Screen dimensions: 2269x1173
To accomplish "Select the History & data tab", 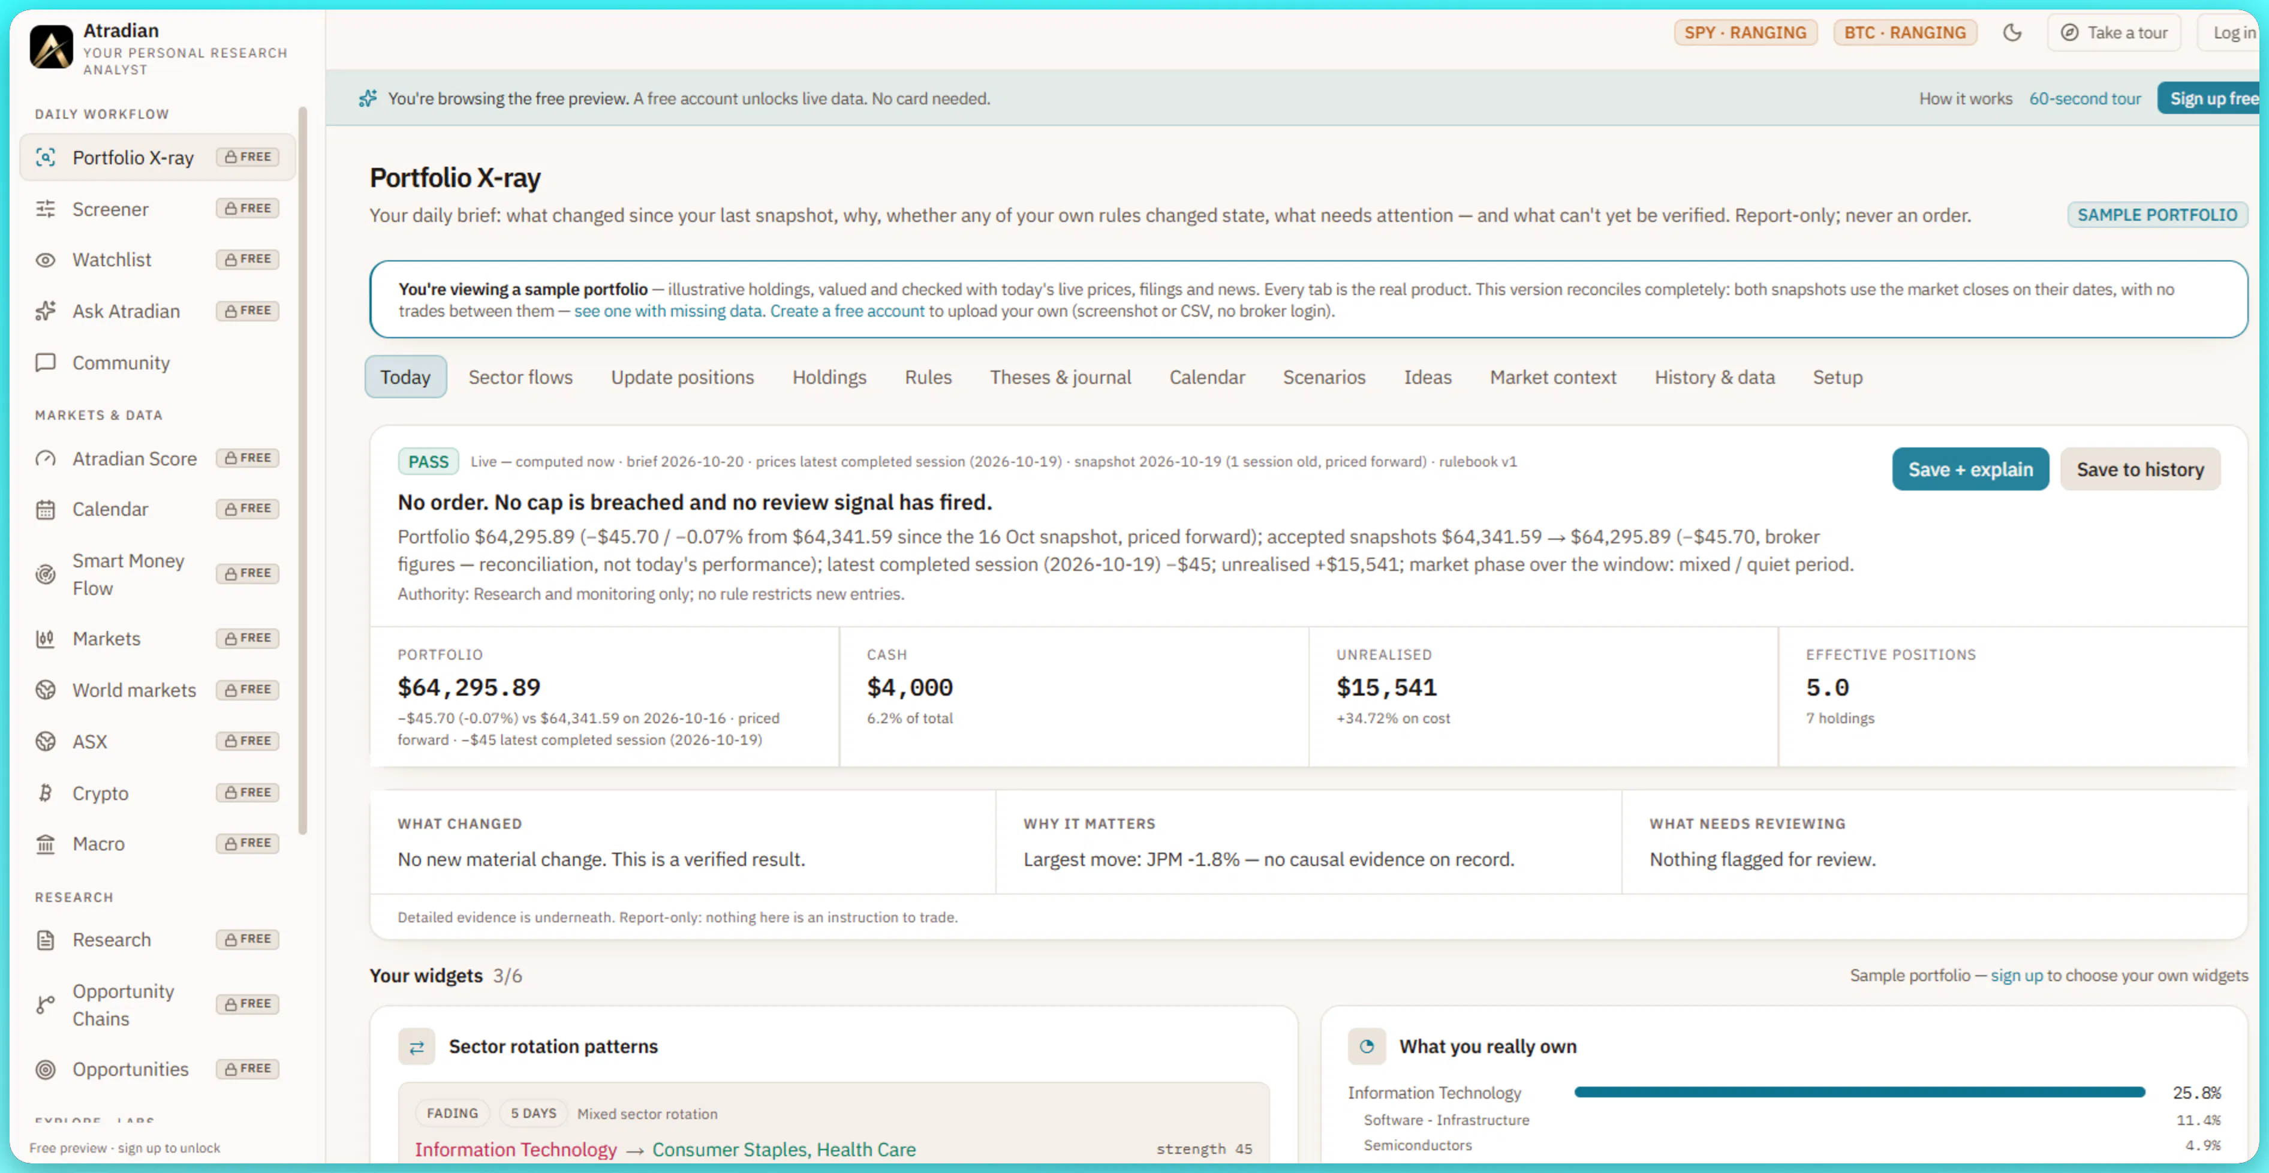I will [1714, 377].
